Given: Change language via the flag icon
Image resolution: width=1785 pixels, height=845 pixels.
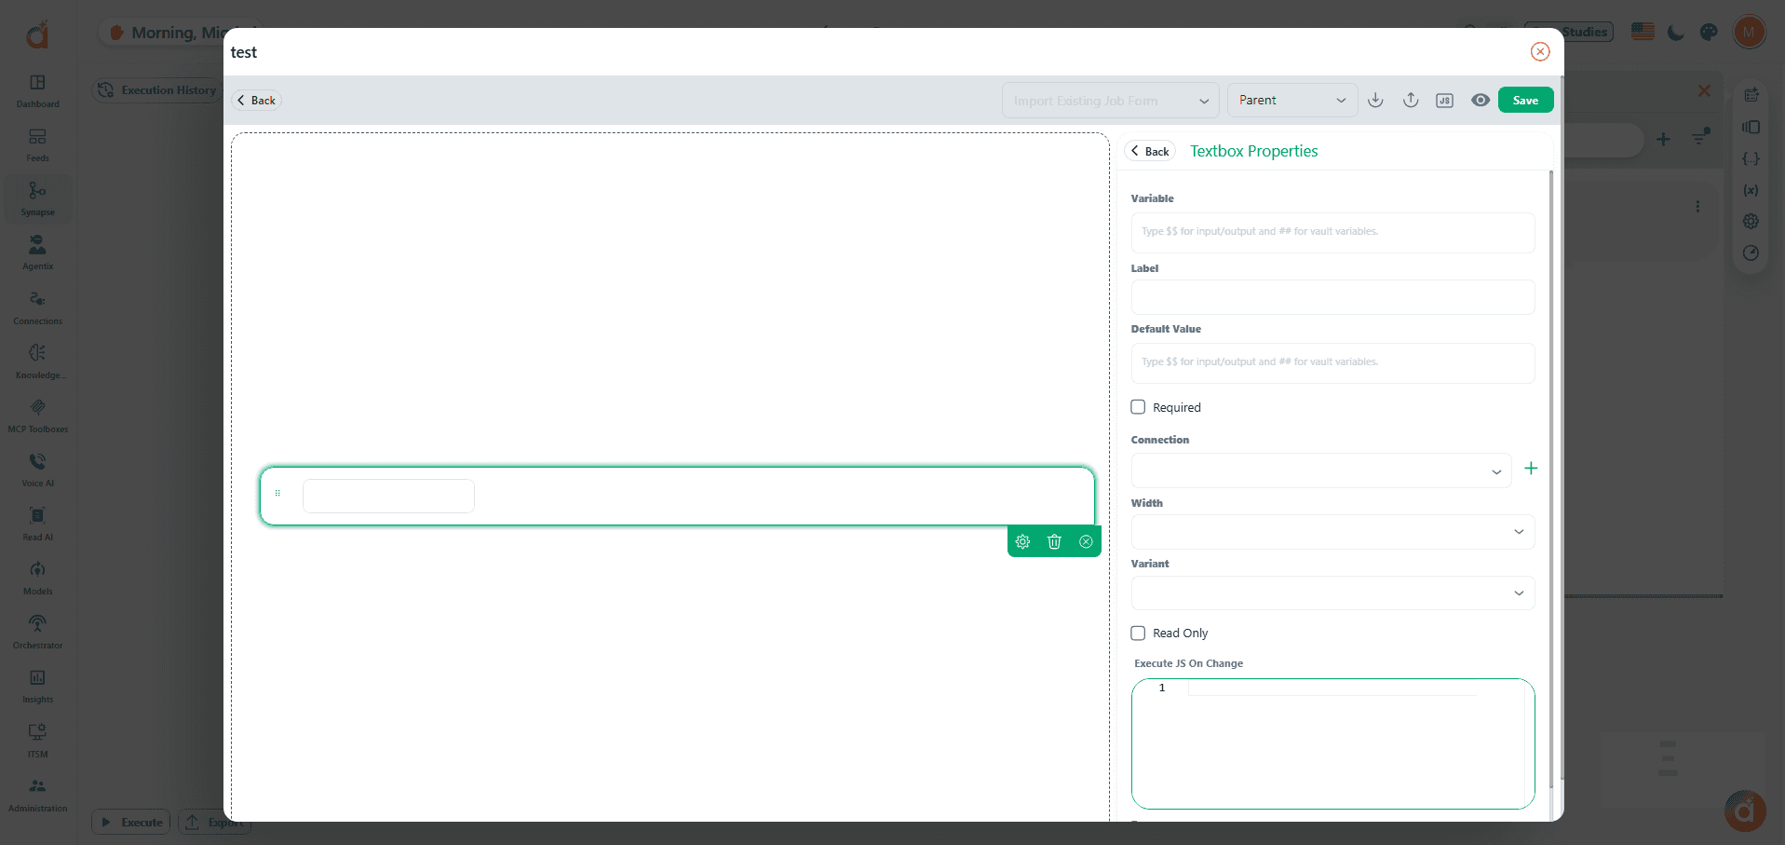Looking at the screenshot, I should [1643, 32].
